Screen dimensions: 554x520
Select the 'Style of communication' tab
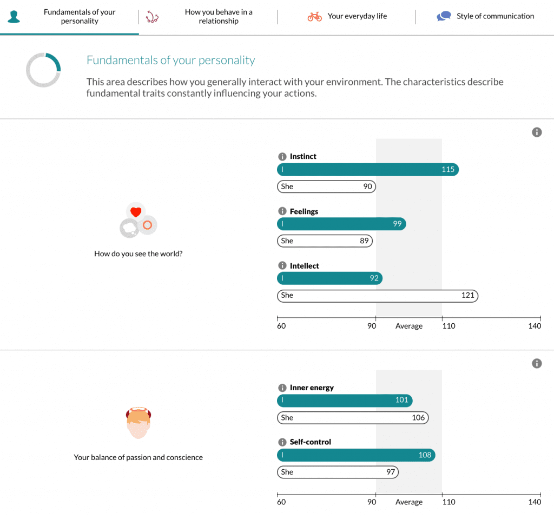[494, 16]
